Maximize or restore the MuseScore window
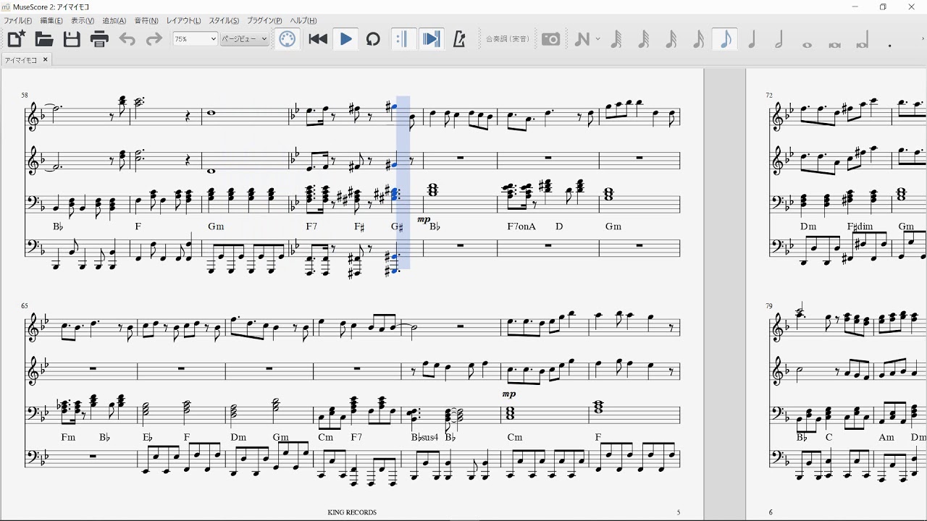This screenshot has width=927, height=521. pyautogui.click(x=883, y=7)
